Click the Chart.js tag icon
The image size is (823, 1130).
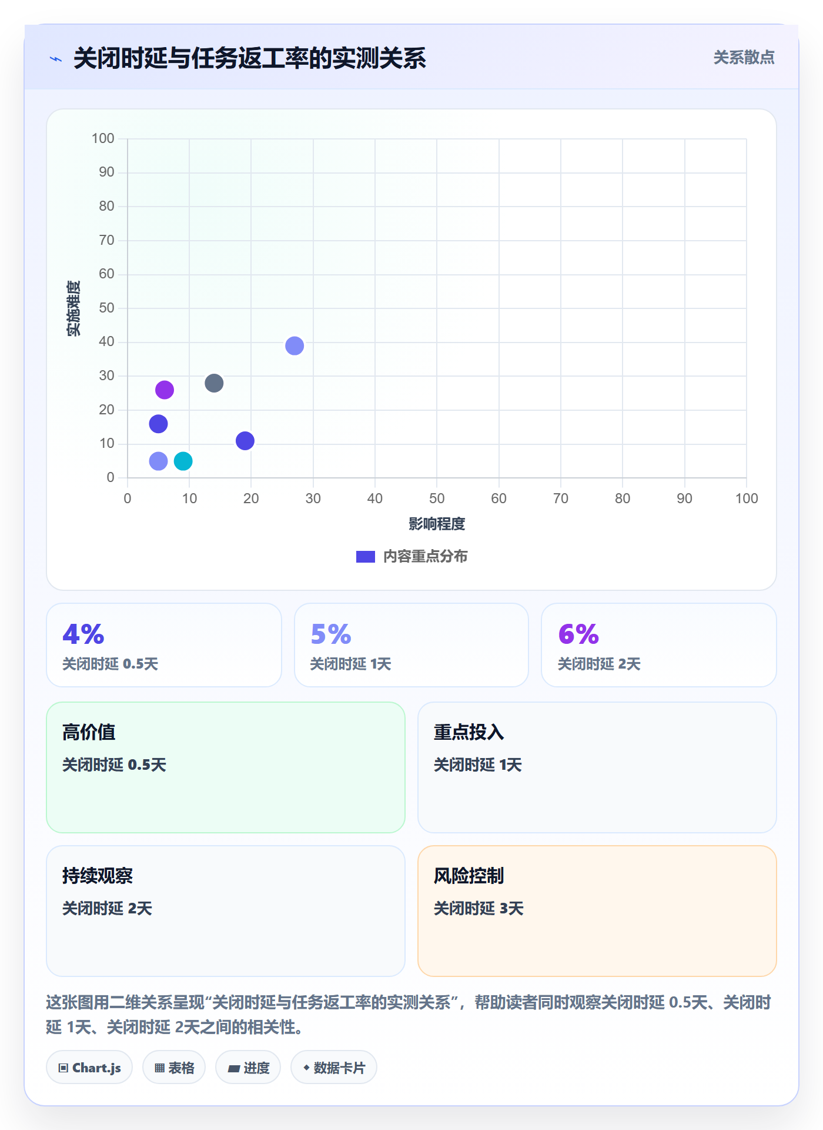click(x=63, y=1068)
